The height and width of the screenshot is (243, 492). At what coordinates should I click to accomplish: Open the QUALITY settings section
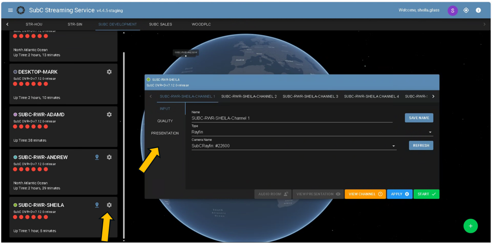(165, 121)
